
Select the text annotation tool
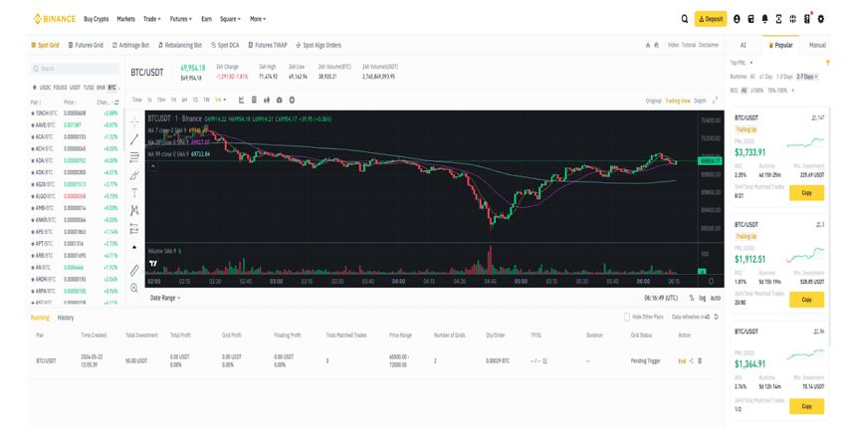tap(134, 193)
